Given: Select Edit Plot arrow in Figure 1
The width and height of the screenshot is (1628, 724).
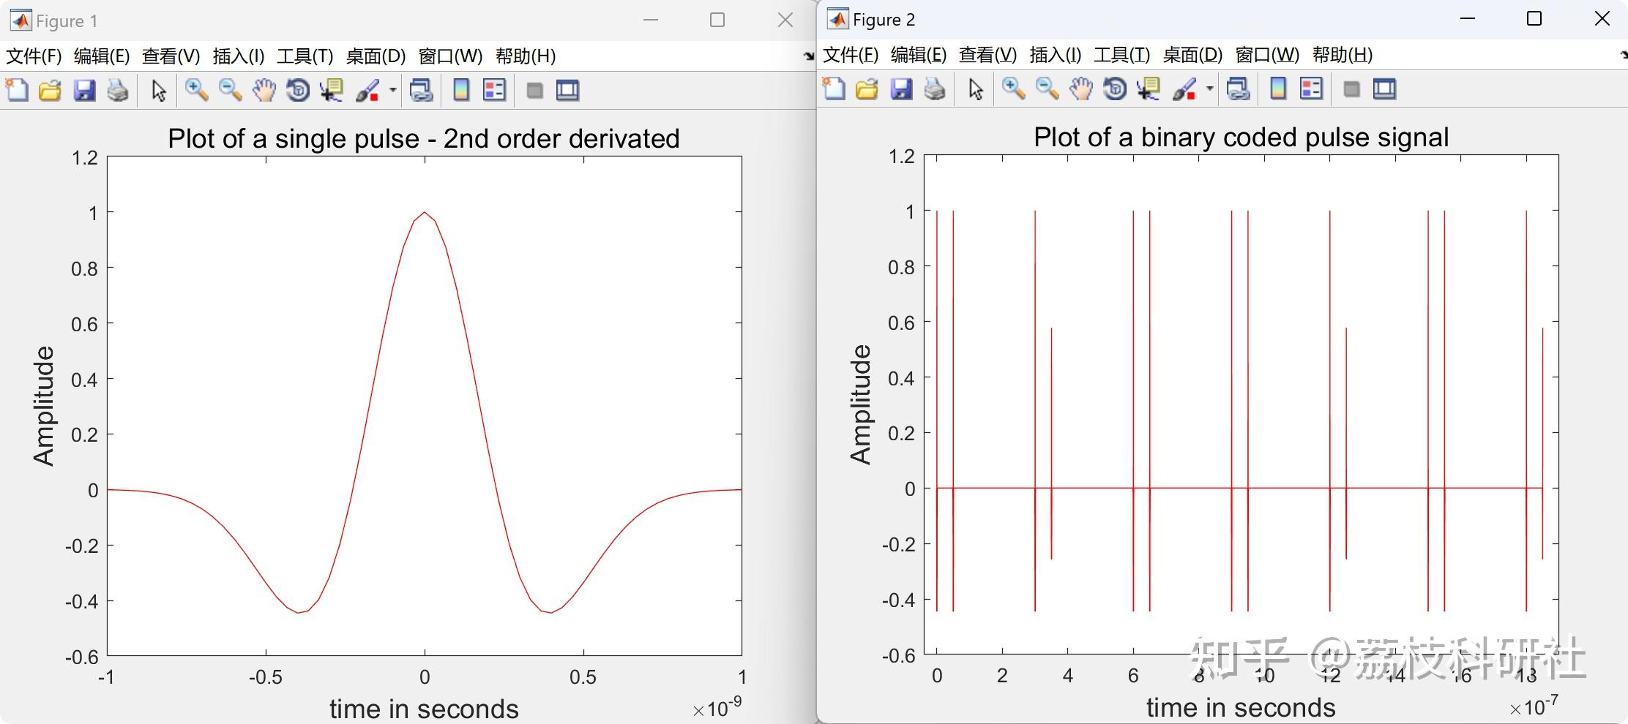Looking at the screenshot, I should [158, 90].
